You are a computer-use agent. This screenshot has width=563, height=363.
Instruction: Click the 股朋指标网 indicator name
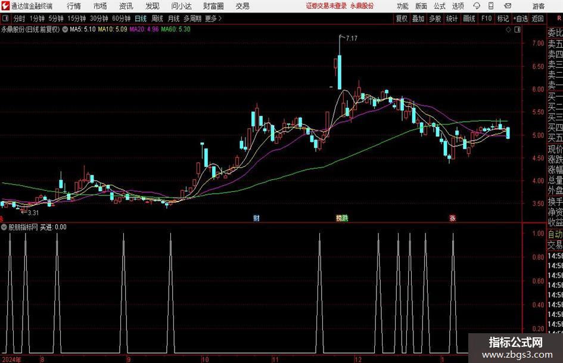pos(23,227)
